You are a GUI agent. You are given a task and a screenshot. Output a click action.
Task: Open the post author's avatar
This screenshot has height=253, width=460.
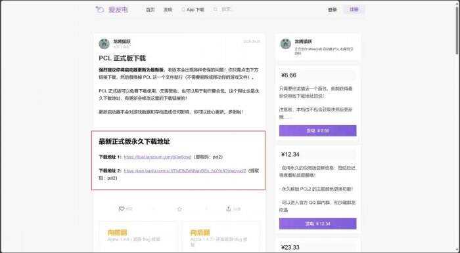(104, 44)
